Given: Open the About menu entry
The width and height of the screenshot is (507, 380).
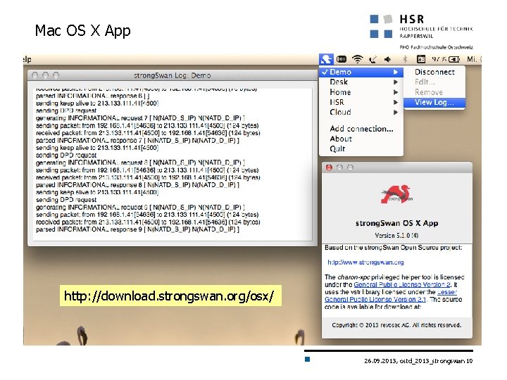Looking at the screenshot, I should pos(361,139).
